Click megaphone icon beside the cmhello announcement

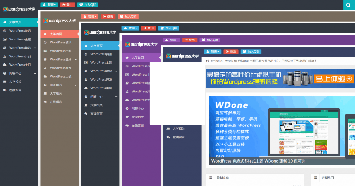tap(207, 61)
